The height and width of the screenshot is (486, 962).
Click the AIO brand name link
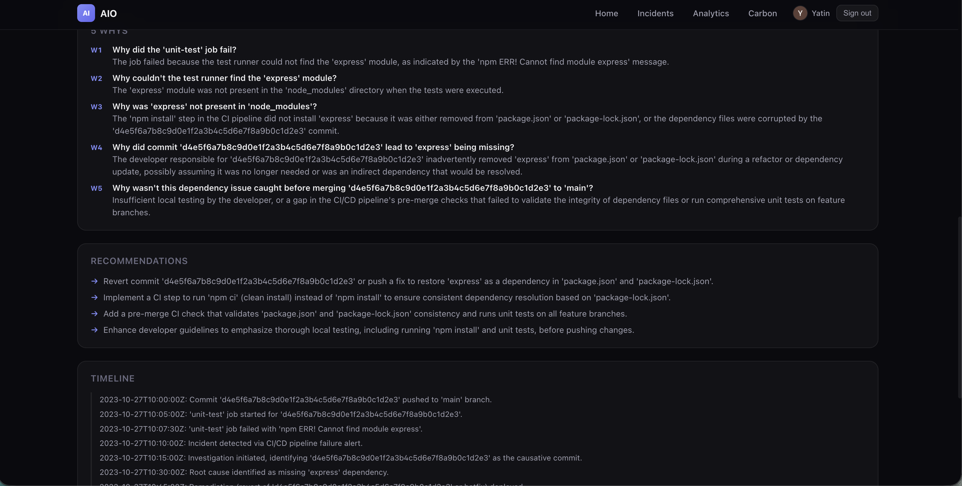point(108,14)
